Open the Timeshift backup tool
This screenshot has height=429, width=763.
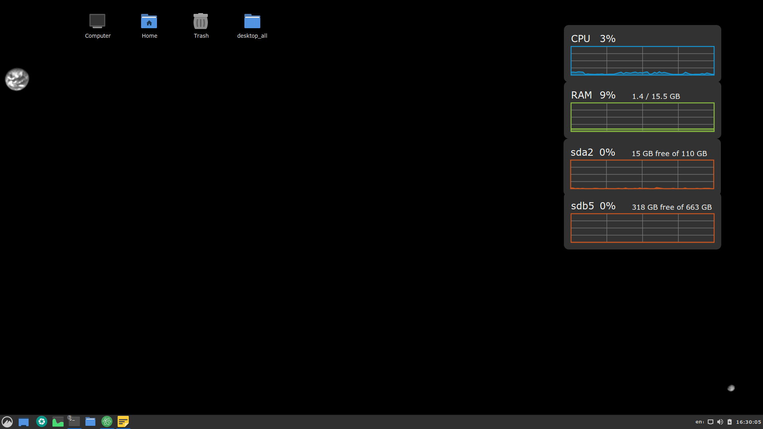41,421
